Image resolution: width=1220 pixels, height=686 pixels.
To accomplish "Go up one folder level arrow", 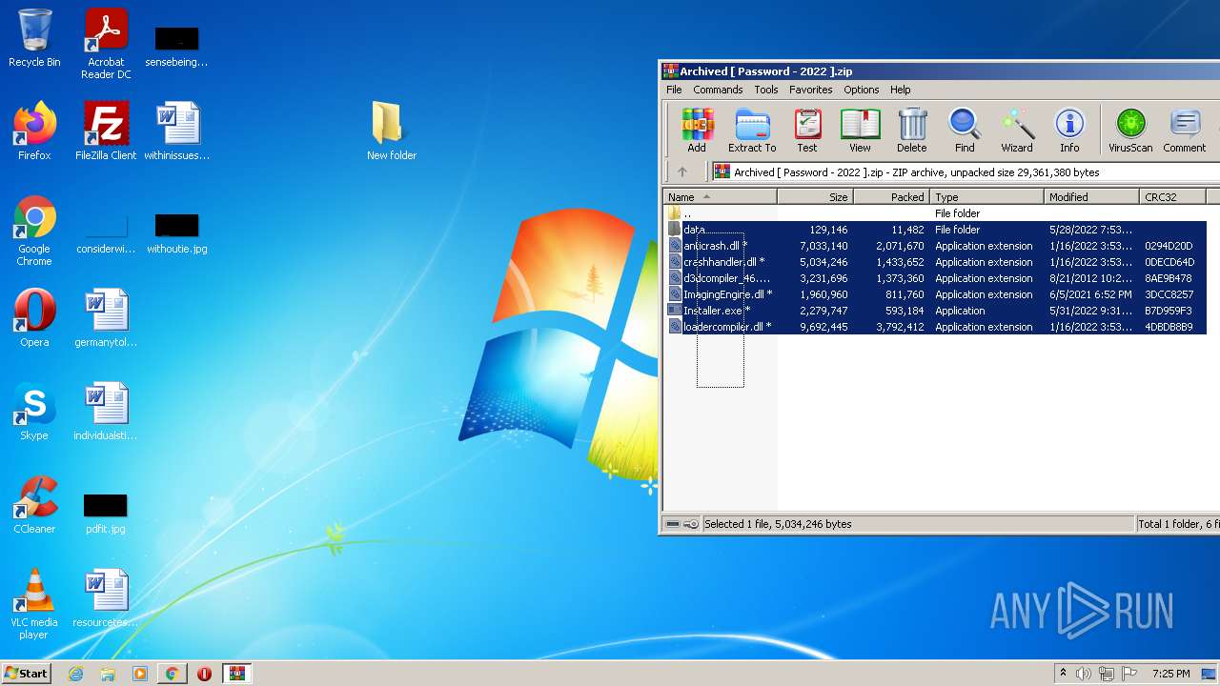I will 682,172.
